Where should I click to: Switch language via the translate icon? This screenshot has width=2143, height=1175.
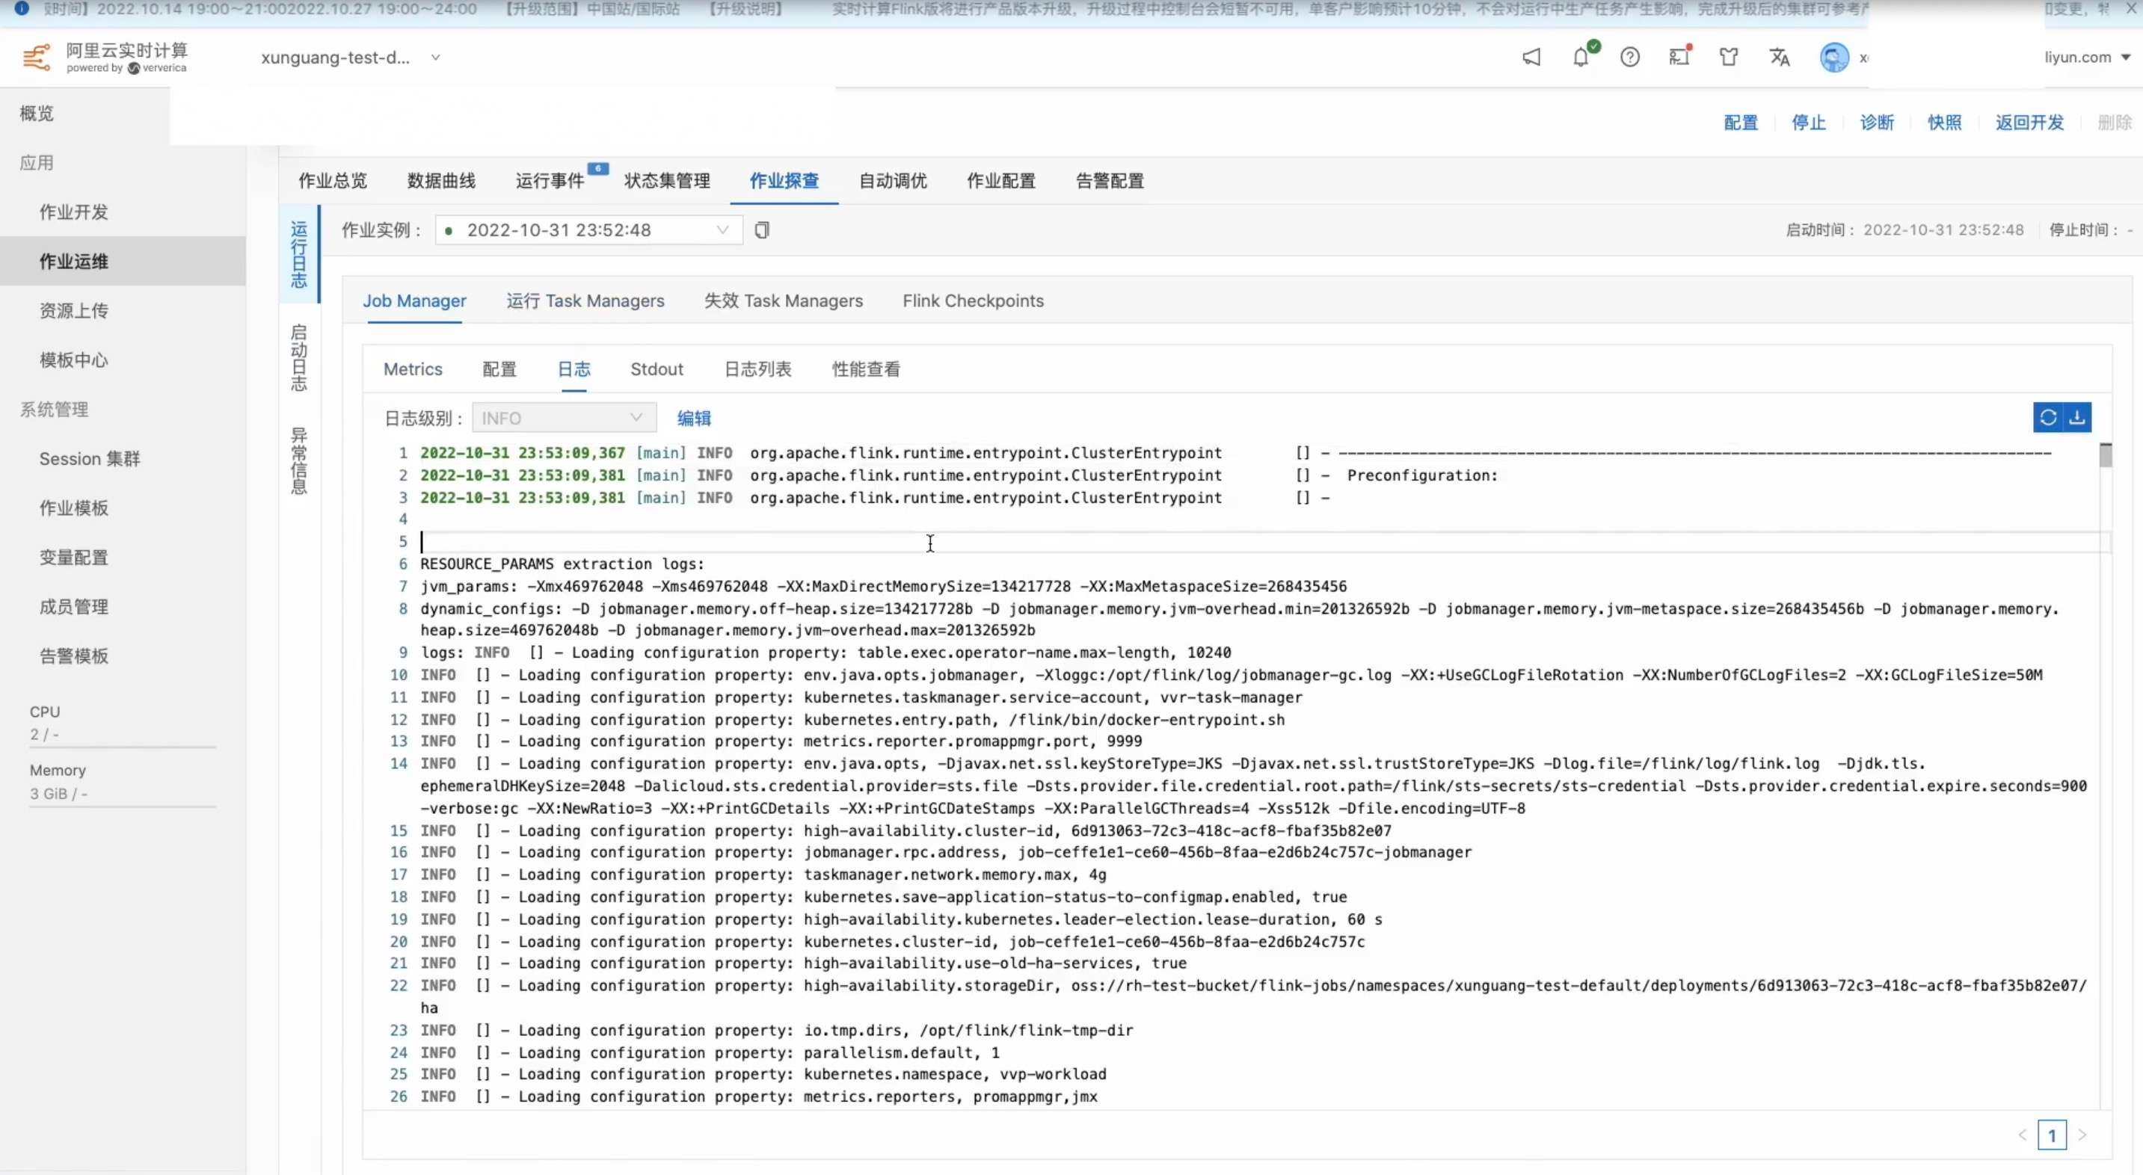(1779, 58)
